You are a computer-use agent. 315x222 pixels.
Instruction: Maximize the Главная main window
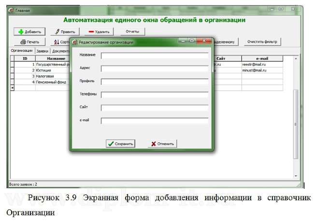(281, 9)
